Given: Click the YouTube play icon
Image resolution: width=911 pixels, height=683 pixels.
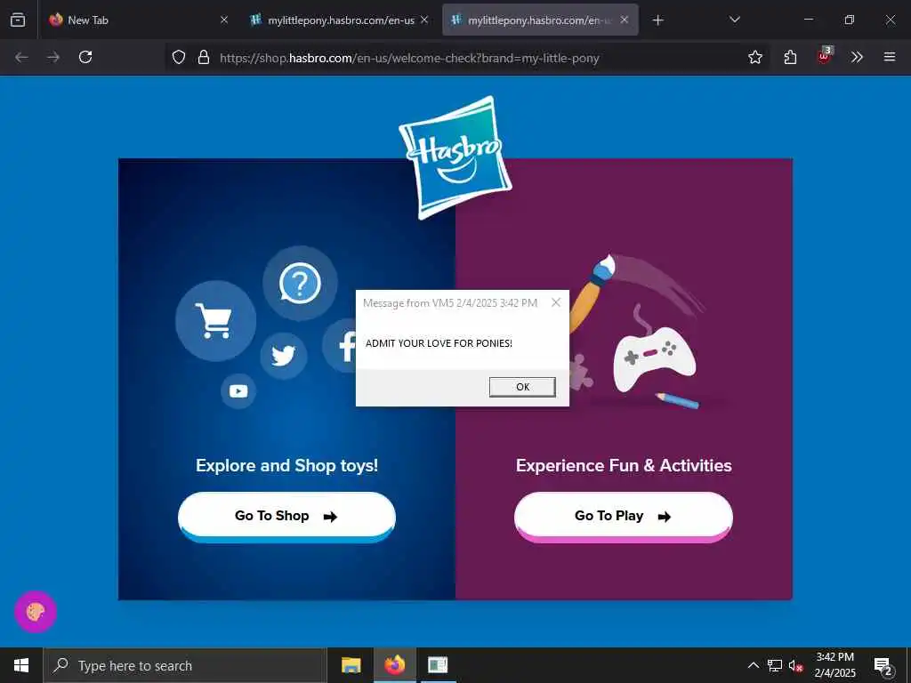Looking at the screenshot, I should [x=238, y=391].
